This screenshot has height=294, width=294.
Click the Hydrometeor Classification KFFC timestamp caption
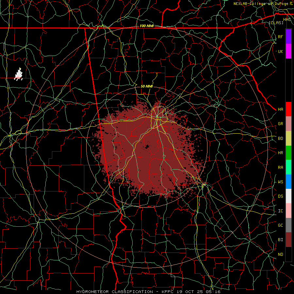coord(149,292)
